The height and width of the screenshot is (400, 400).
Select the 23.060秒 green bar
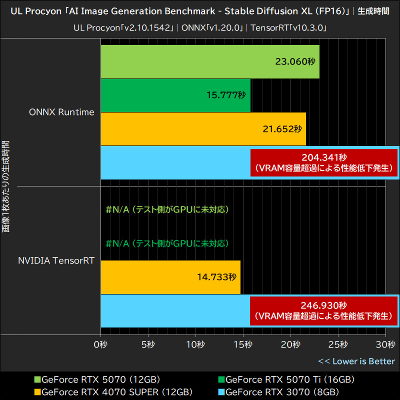(x=210, y=61)
